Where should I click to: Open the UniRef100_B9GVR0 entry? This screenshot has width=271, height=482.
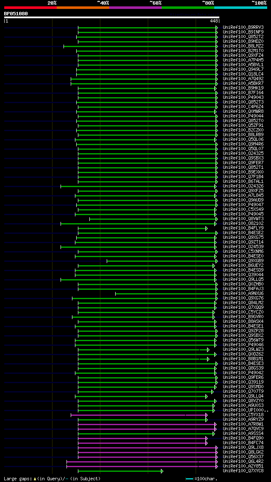tap(243, 317)
